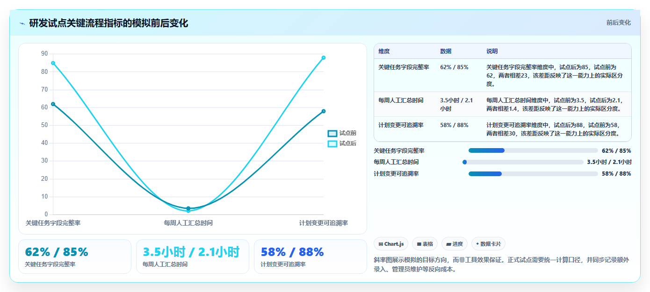
Task: Click 试点后 point at 关键任务字段完整率 (85)
Action: (x=53, y=63)
